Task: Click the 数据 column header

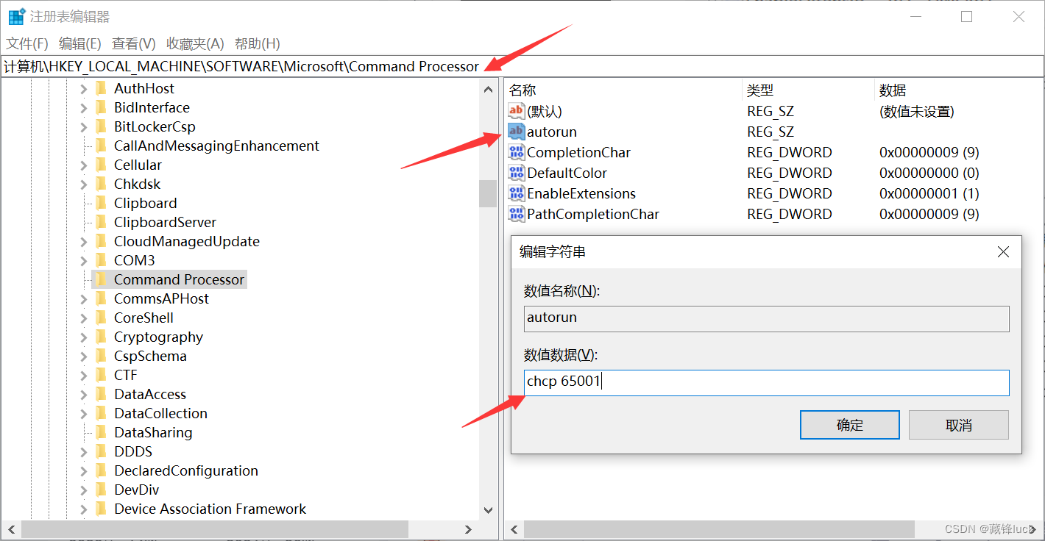Action: pyautogui.click(x=959, y=90)
